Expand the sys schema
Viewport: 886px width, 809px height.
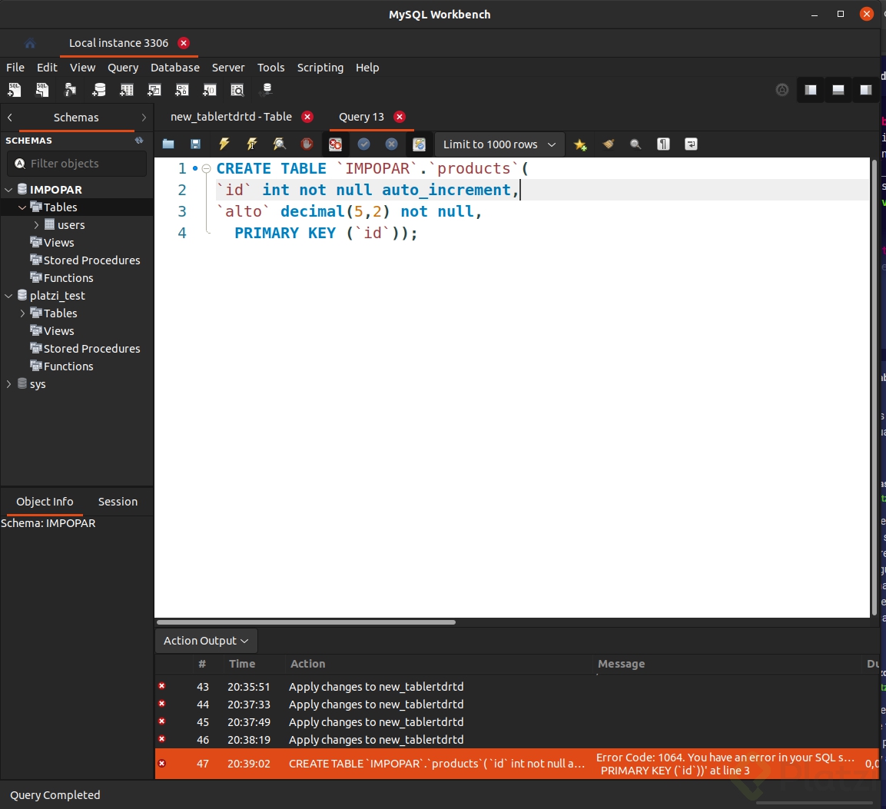[x=8, y=384]
